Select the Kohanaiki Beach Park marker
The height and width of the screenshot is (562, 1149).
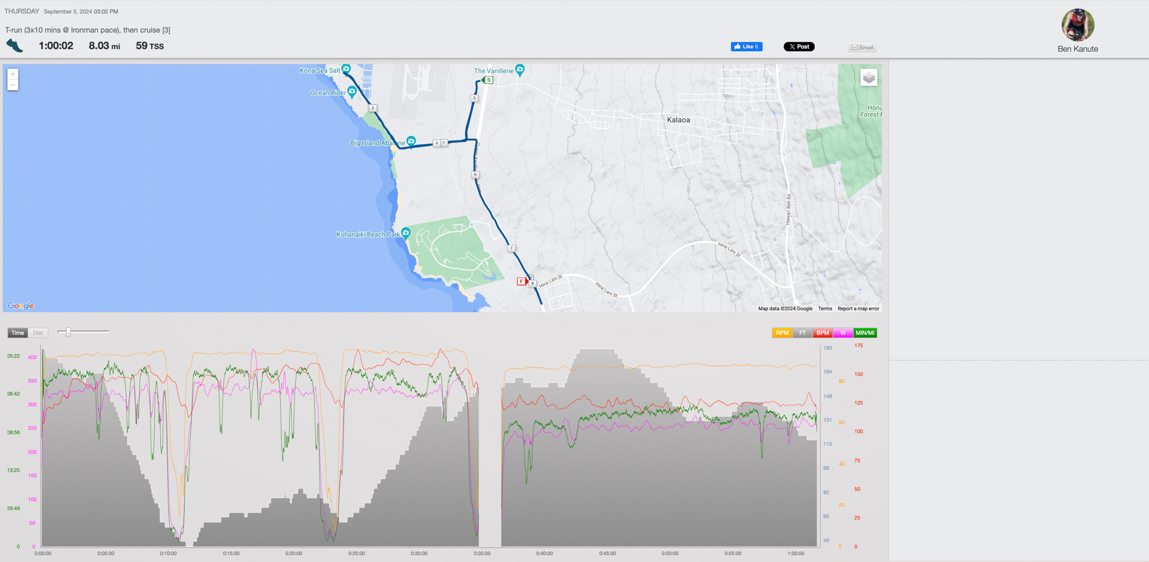[406, 232]
